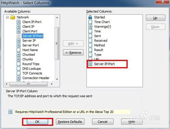The height and width of the screenshot is (129, 170).
Task: Select Received in Selected Columns
Action: [x=101, y=41]
